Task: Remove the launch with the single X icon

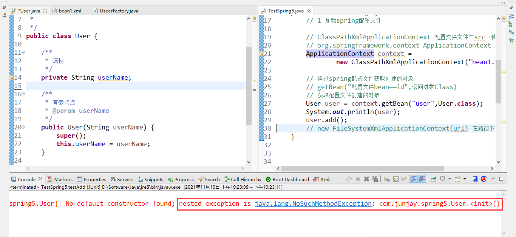Action: pyautogui.click(x=366, y=179)
